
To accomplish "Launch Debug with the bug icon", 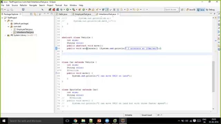I will (61, 10).
